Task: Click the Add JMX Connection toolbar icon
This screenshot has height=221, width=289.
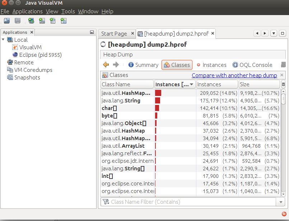Action: point(42,20)
